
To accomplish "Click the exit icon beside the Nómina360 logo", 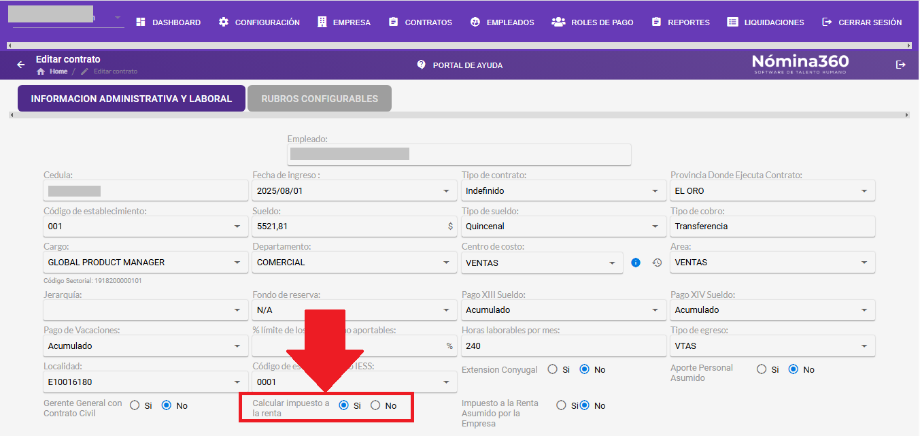I will (901, 65).
